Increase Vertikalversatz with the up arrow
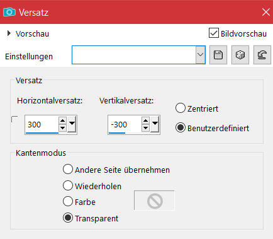The height and width of the screenshot is (239, 273). click(x=145, y=121)
